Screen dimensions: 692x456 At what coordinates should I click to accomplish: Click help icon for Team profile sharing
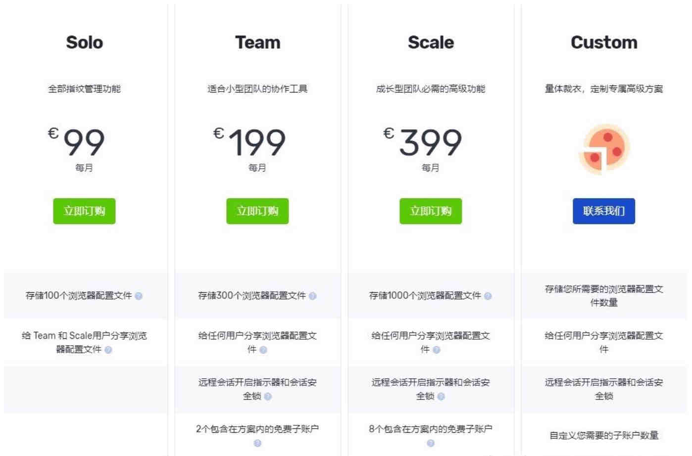click(263, 350)
